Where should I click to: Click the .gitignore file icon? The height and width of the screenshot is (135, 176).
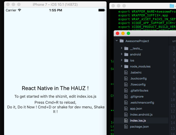pyautogui.click(x=126, y=96)
